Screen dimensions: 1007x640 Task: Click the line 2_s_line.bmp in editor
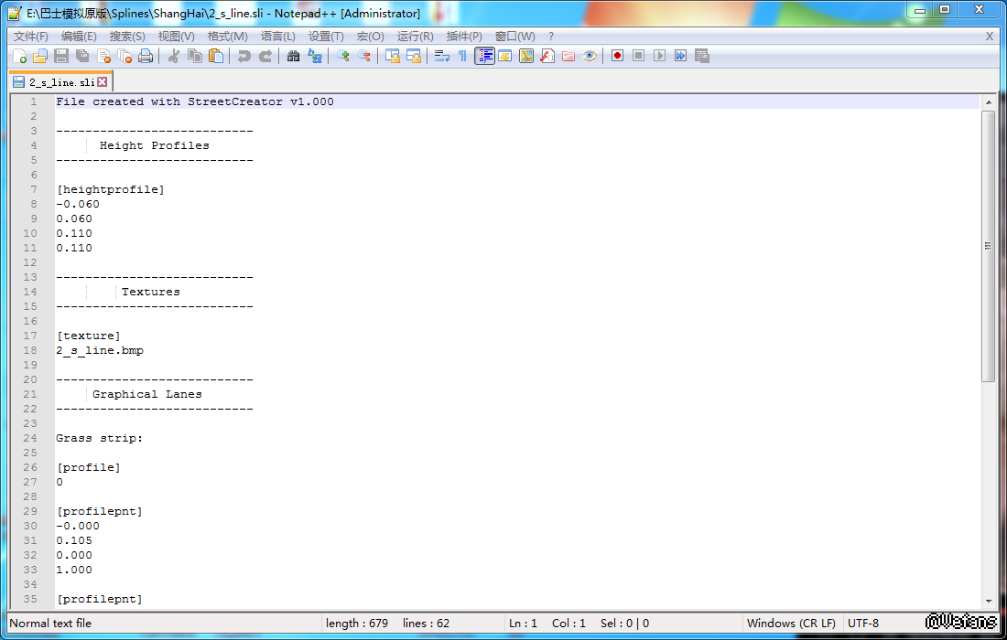[100, 351]
